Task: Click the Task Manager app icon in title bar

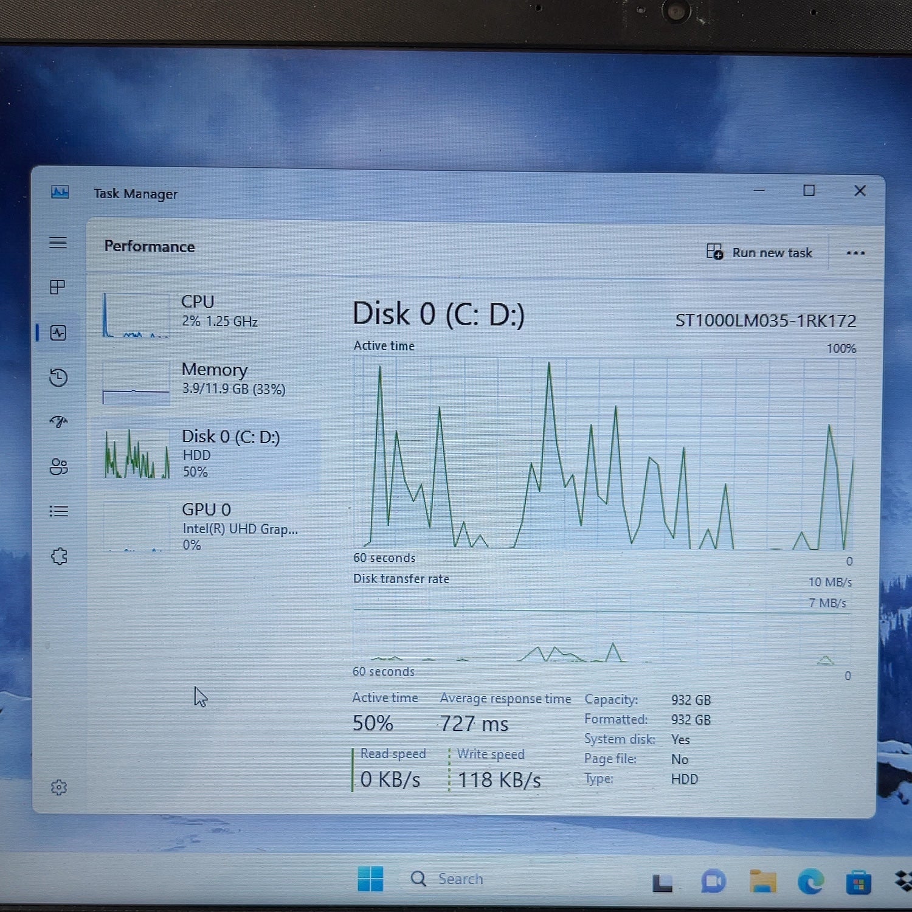Action: tap(60, 193)
